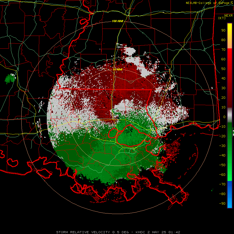Click the [KT] units label
The height and width of the screenshot is (234, 234).
coord(222,18)
